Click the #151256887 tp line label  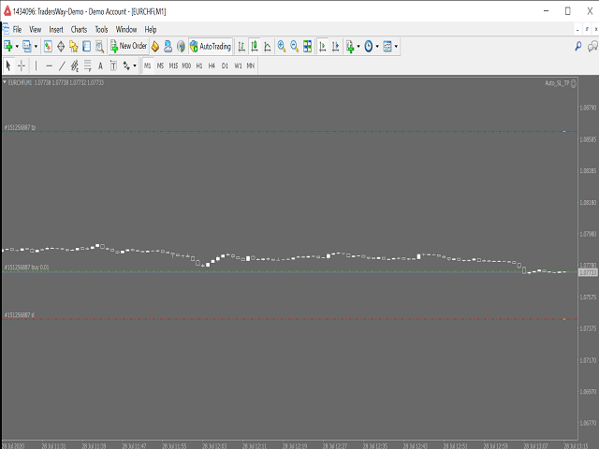(x=20, y=127)
